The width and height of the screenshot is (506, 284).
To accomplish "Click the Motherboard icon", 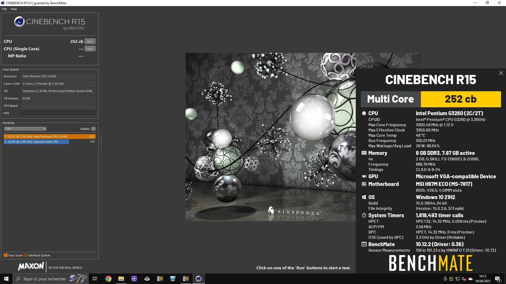I will click(364, 184).
